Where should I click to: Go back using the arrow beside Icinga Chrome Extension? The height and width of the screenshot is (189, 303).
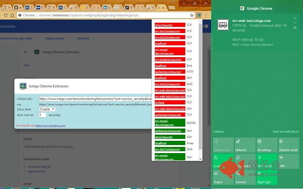(26, 52)
